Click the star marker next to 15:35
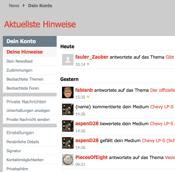175x172 pixels. tap(88, 97)
